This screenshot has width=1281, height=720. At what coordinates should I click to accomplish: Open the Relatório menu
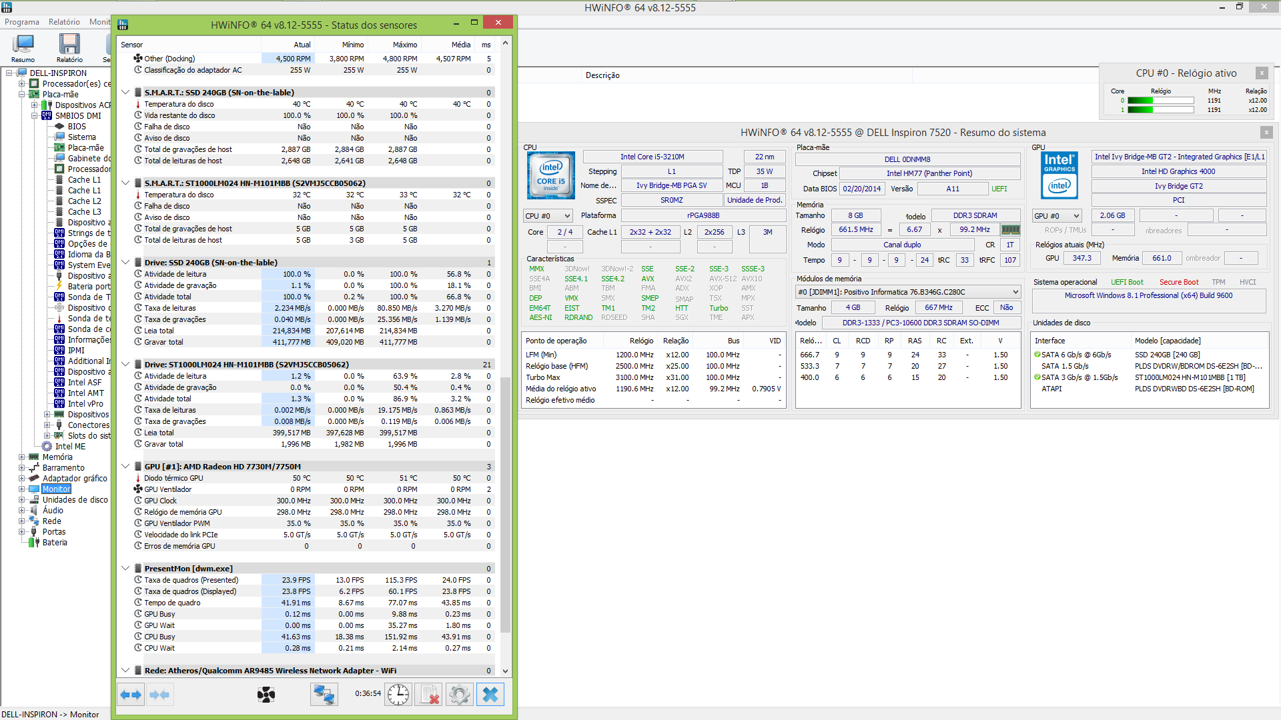64,22
